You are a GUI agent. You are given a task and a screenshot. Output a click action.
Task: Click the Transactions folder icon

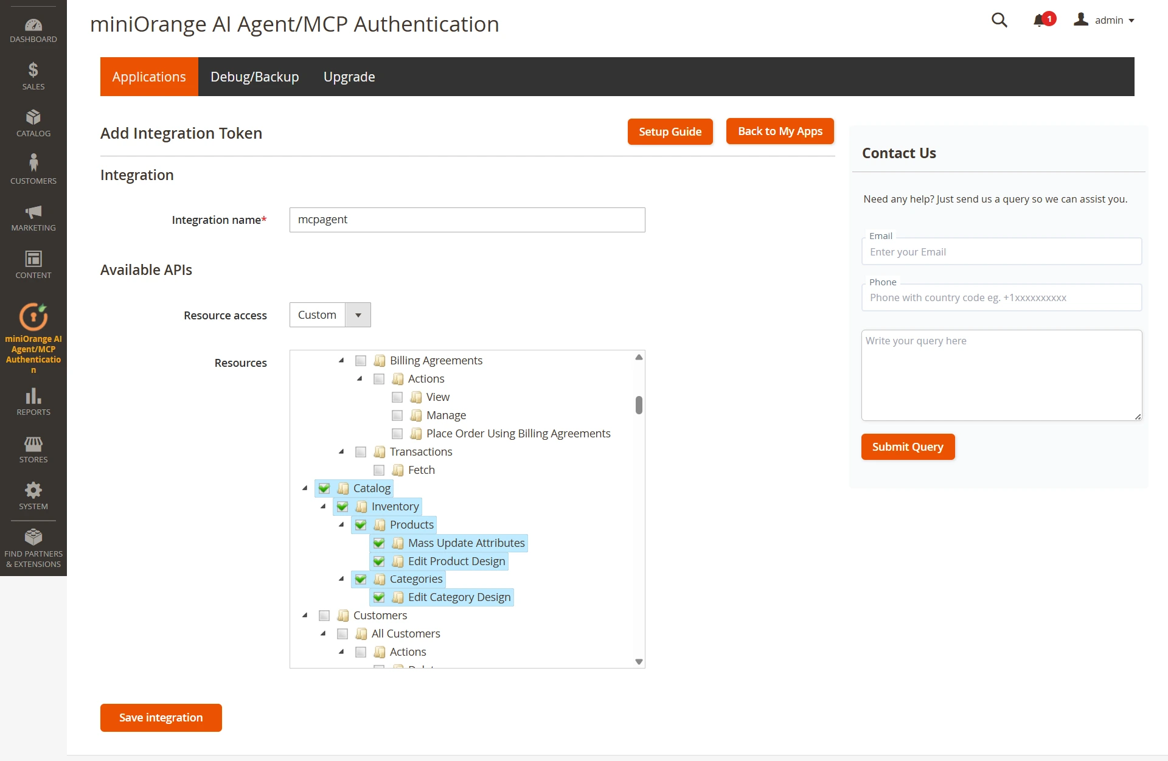coord(380,452)
